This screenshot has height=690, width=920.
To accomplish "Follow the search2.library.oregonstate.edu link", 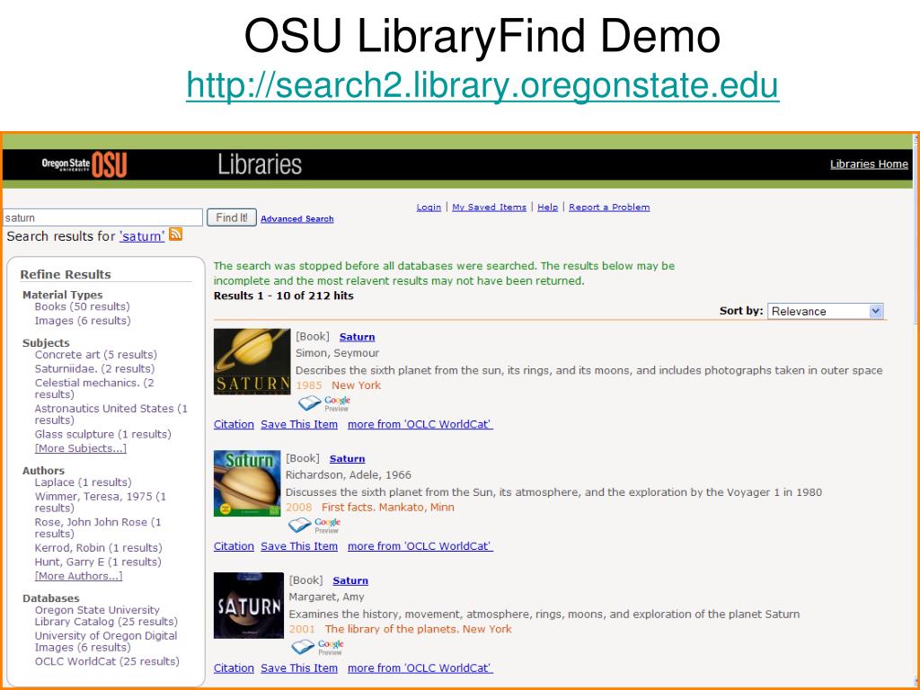I will click(x=482, y=85).
